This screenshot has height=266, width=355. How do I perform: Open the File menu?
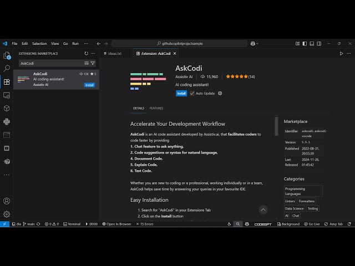pyautogui.click(x=15, y=43)
